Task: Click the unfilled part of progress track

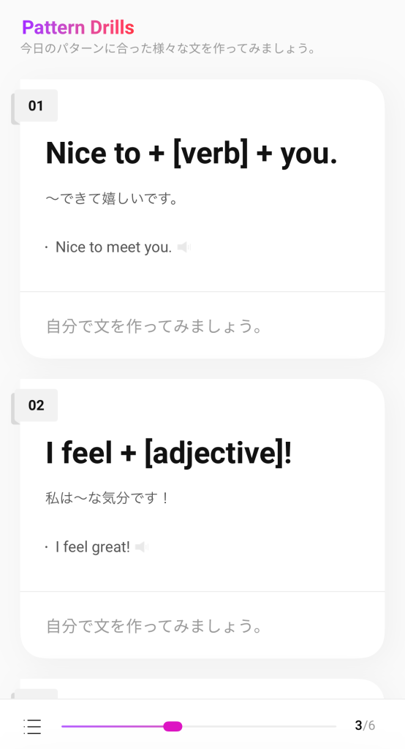Action: [260, 726]
